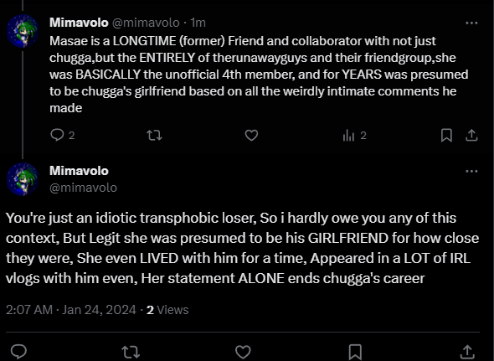Like the first tweet in thread
Image resolution: width=494 pixels, height=361 pixels.
[x=251, y=136]
